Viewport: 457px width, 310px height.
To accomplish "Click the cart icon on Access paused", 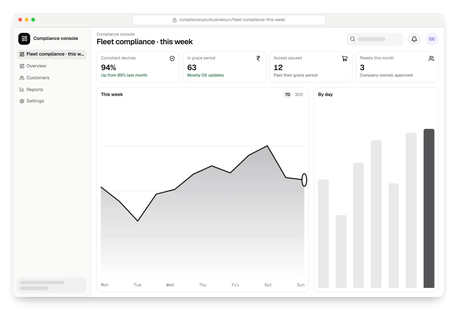I will pyautogui.click(x=345, y=58).
